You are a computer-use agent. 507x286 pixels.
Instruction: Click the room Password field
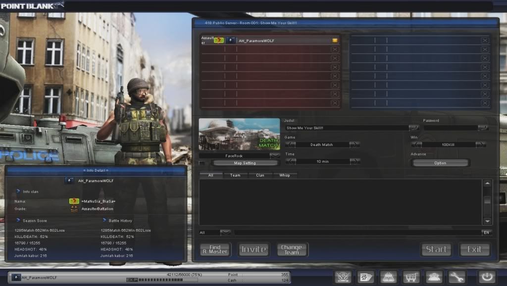click(451, 128)
